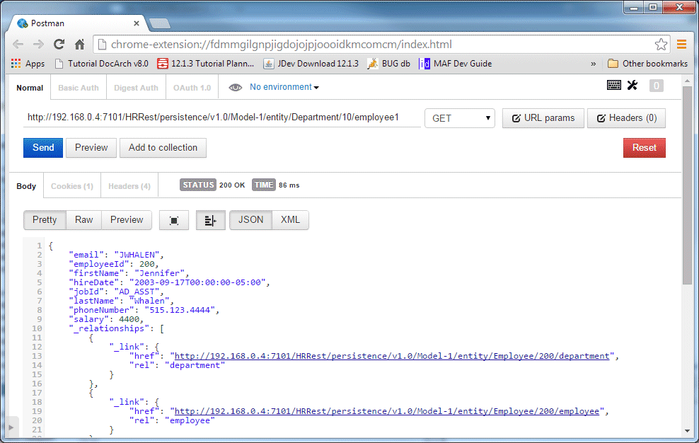
Task: Click the scrollbar up arrow
Action: (x=687, y=81)
